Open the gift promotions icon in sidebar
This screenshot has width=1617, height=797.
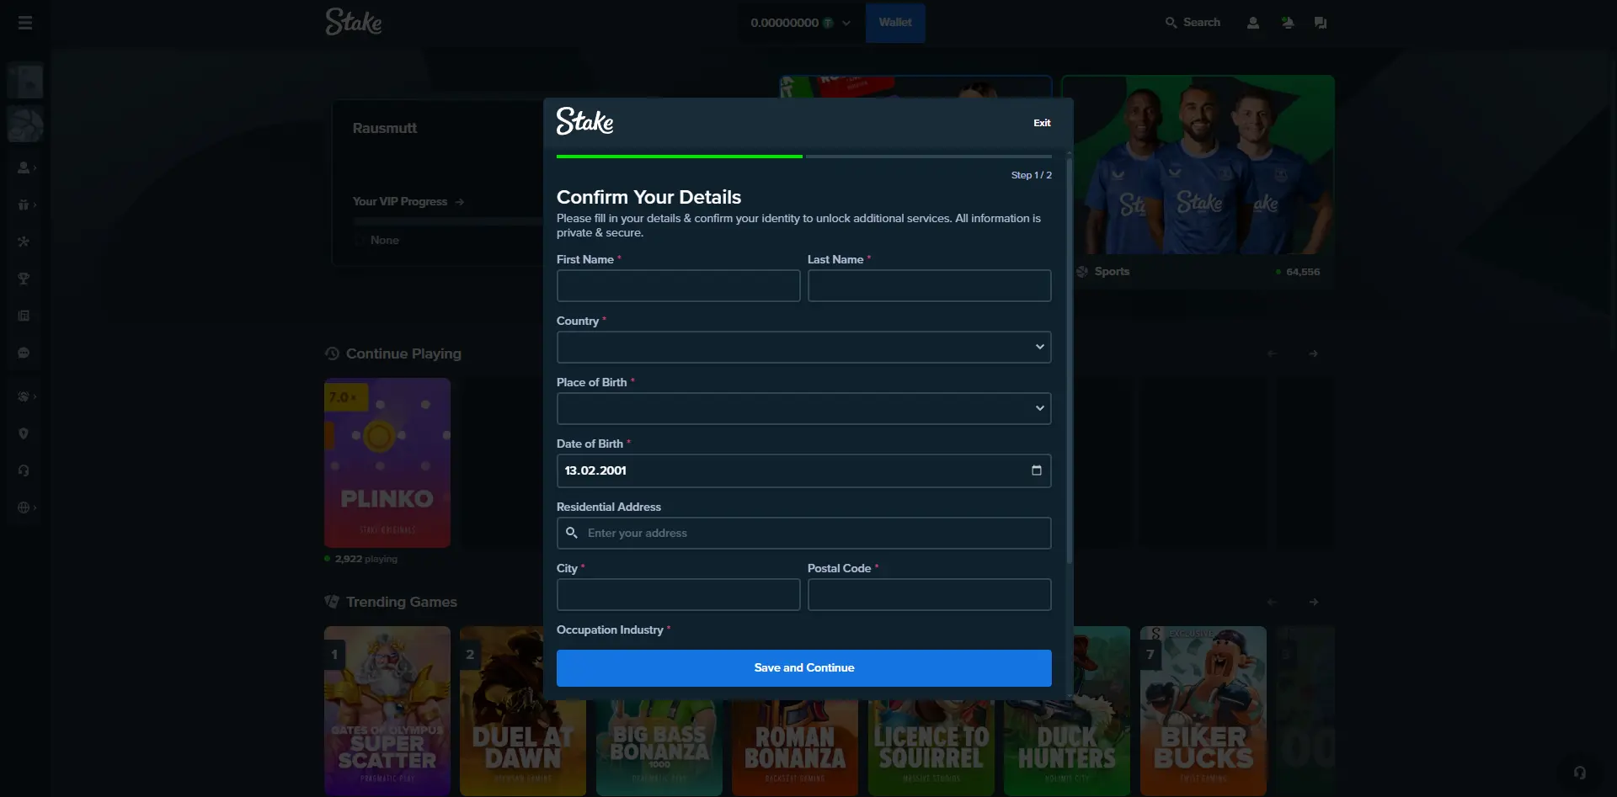pos(25,205)
